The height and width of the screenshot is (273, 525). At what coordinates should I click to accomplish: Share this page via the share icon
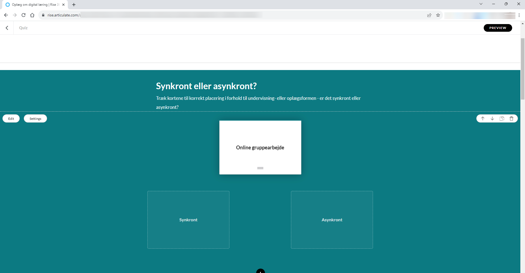pyautogui.click(x=429, y=15)
